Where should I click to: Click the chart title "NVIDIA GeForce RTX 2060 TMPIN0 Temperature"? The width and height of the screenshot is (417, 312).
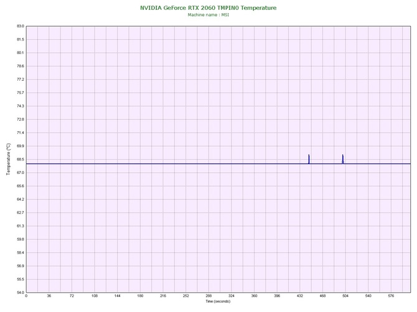coord(208,8)
